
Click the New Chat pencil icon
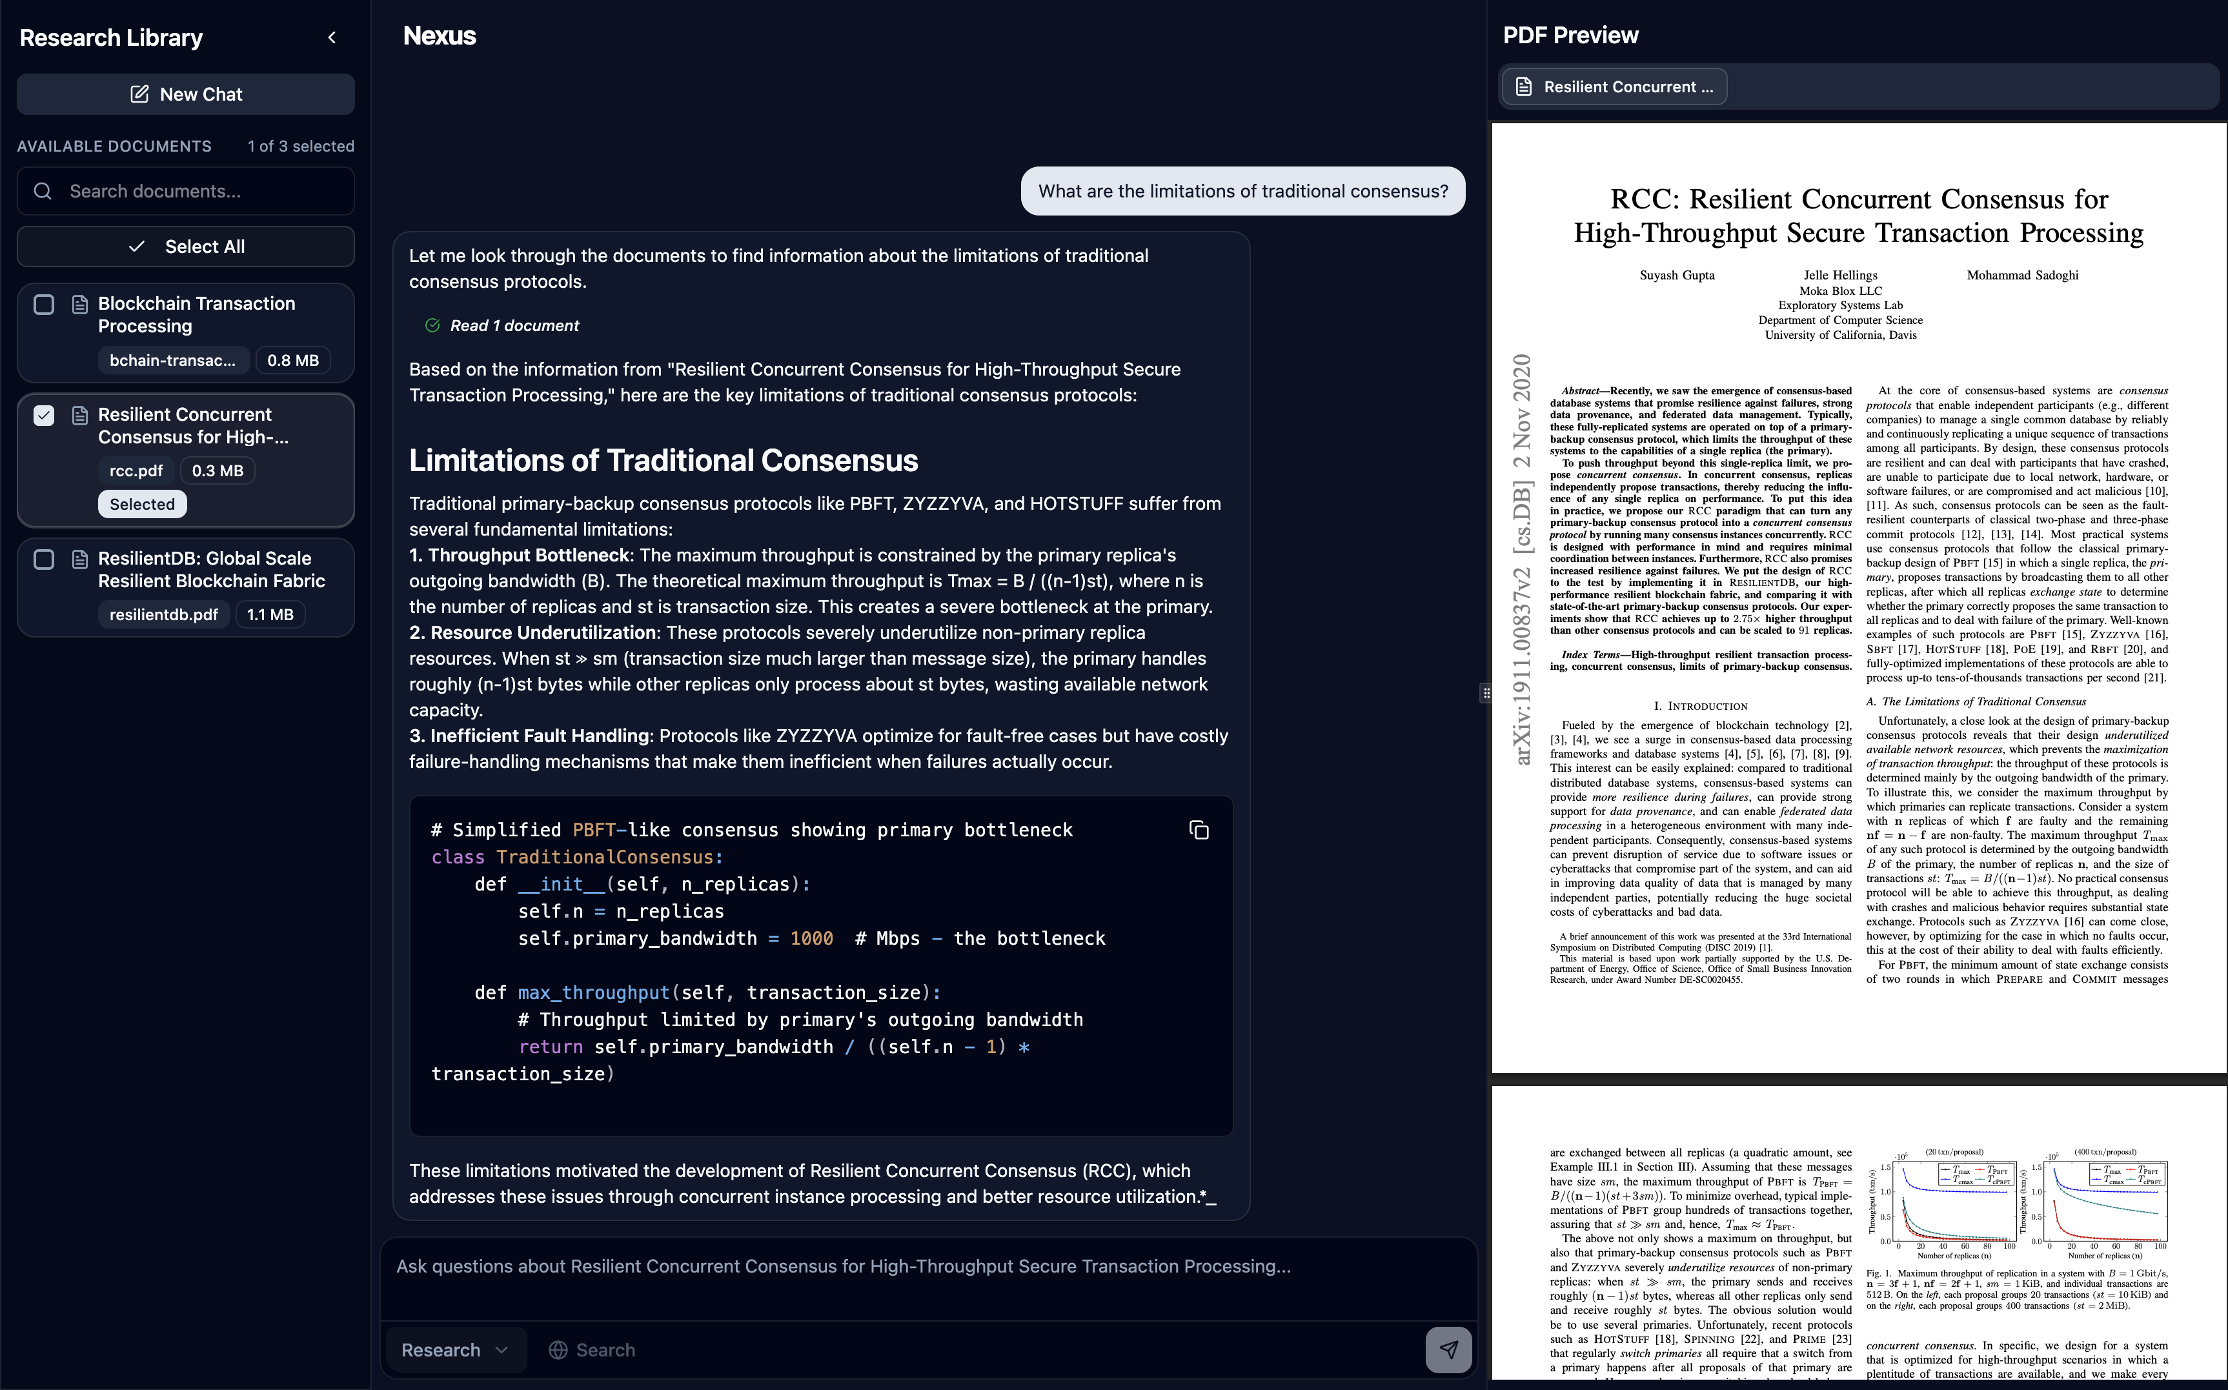click(x=139, y=95)
